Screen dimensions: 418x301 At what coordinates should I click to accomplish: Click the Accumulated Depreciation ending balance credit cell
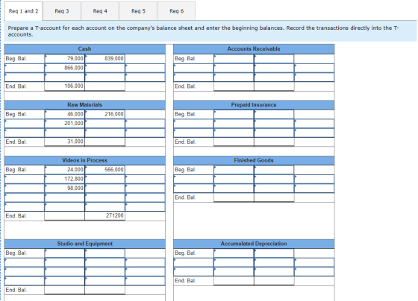pos(274,281)
